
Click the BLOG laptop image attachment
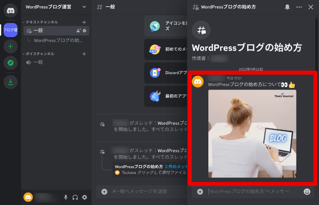pyautogui.click(x=252, y=134)
